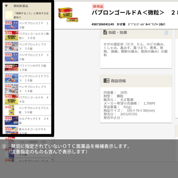Open ベンザブロックSプラス錠 36錠 thumbnail
Image resolution: width=178 pixels, height=178 pixels.
(11, 110)
